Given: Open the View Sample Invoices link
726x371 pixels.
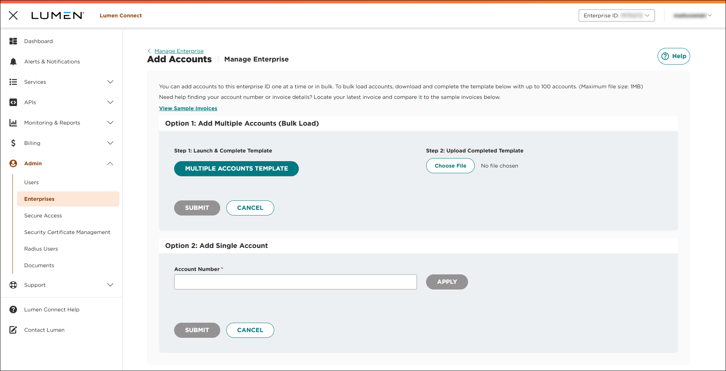Looking at the screenshot, I should pyautogui.click(x=188, y=108).
